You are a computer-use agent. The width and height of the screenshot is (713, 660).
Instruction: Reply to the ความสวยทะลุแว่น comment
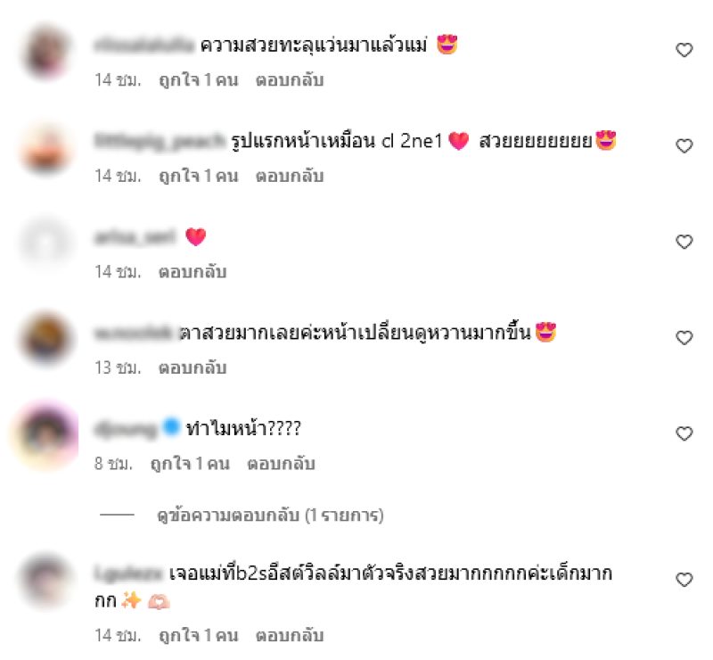[x=290, y=80]
